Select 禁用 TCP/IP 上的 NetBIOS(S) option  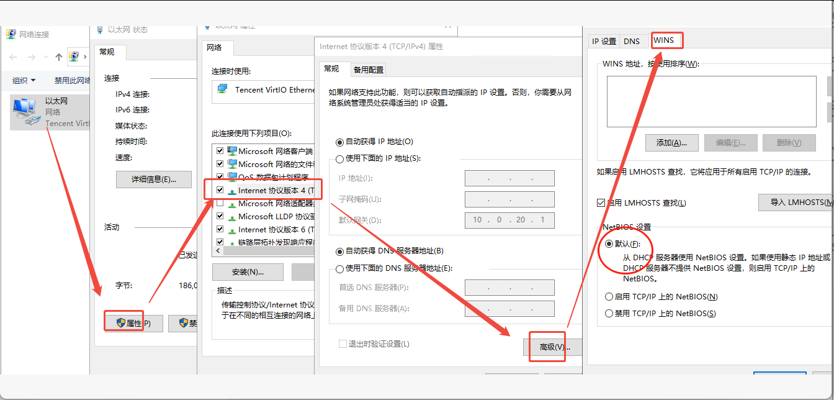point(609,314)
